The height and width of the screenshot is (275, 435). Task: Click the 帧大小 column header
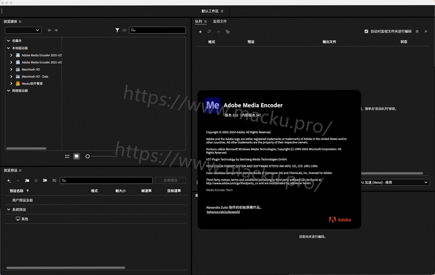pos(121,191)
